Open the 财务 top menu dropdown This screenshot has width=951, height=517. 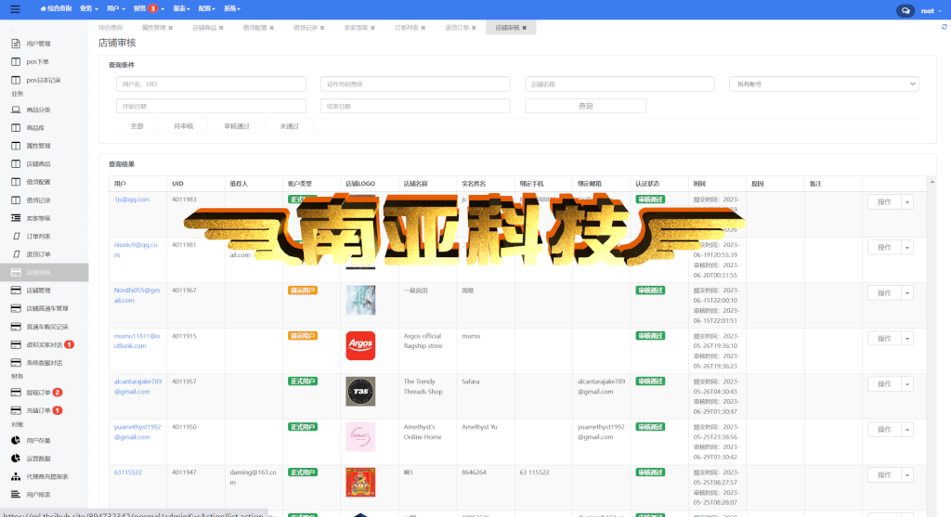click(149, 9)
